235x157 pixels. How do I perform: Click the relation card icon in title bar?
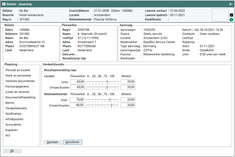click(4, 4)
